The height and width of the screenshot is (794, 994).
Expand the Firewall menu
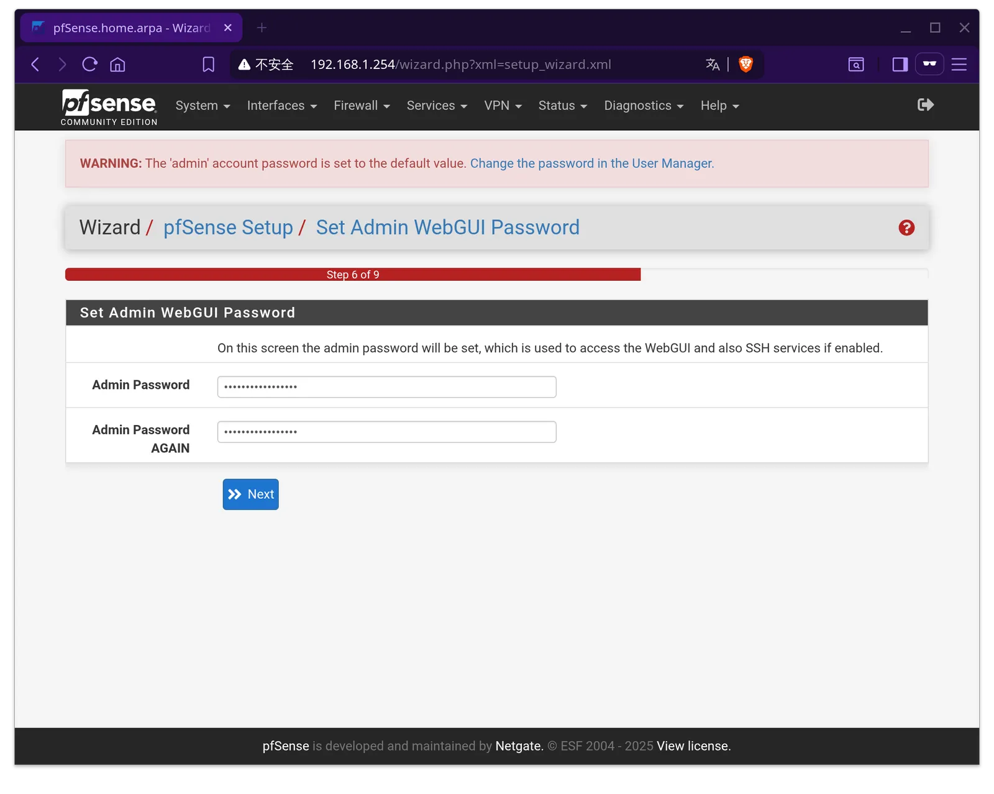[362, 106]
